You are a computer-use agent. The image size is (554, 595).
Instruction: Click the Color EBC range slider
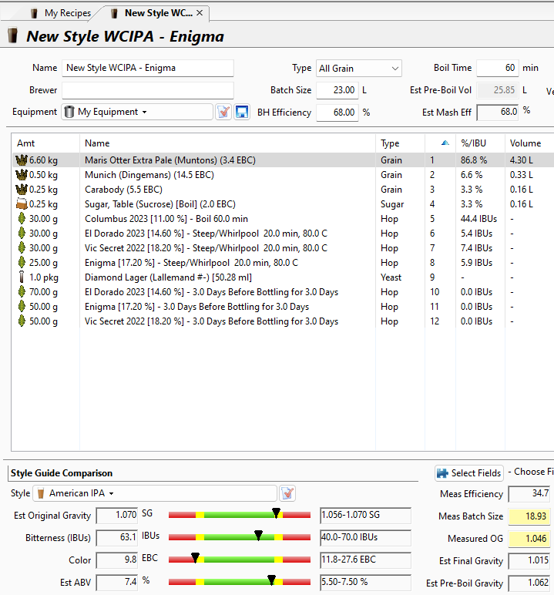[x=240, y=560]
